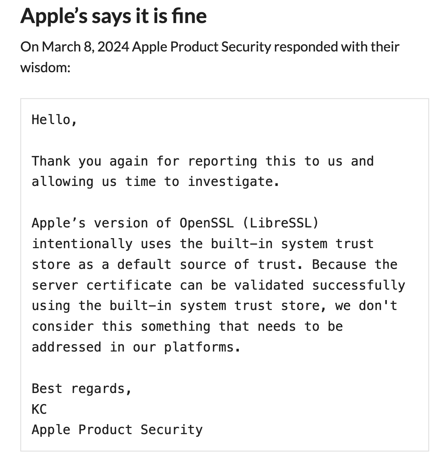
Task: Click the line "allowing us time to investigate."
Action: coord(155,182)
